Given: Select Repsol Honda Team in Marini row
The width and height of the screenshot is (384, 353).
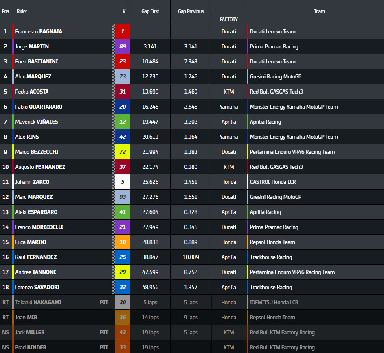Looking at the screenshot, I should [272, 242].
